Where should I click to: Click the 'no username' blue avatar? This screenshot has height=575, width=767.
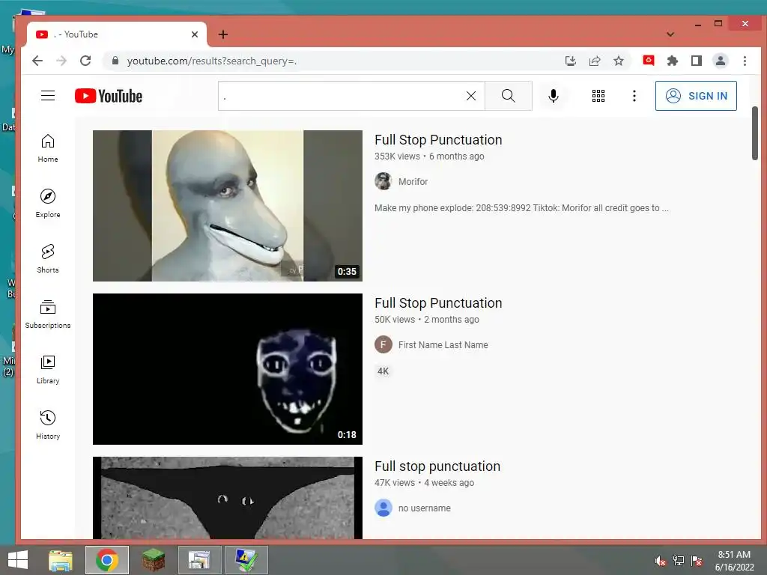[383, 508]
